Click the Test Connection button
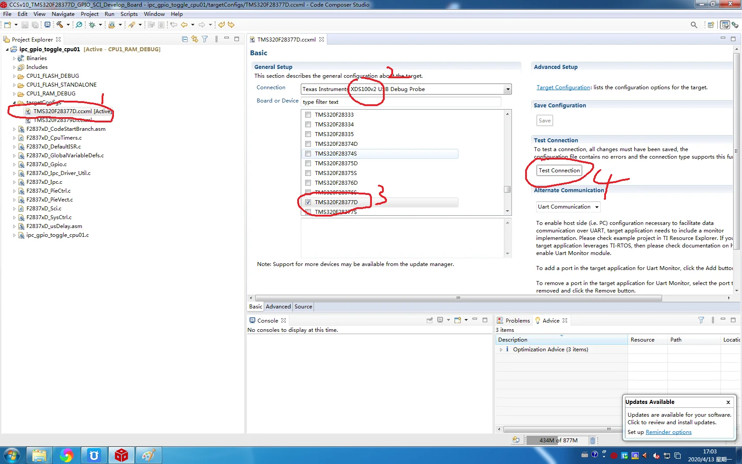The width and height of the screenshot is (742, 464). tap(559, 171)
